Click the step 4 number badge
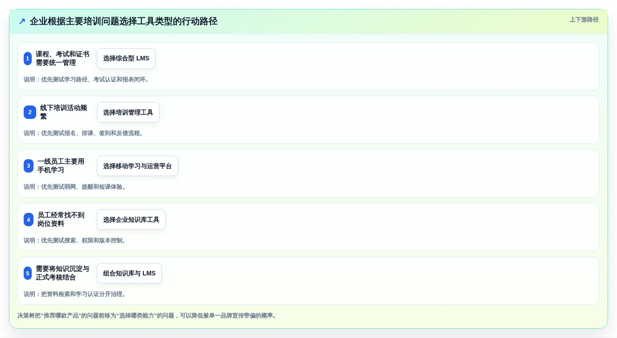Screen dimensions: 617x338 tap(29, 220)
